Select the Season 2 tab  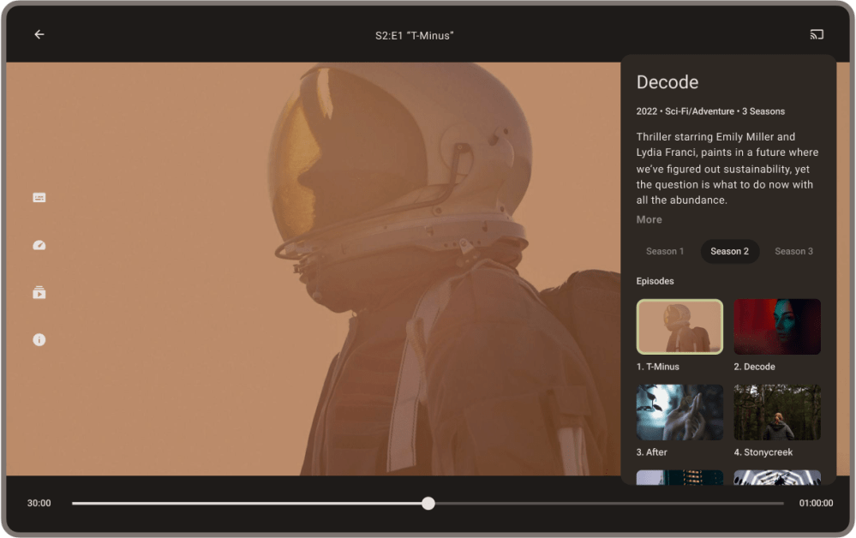729,252
